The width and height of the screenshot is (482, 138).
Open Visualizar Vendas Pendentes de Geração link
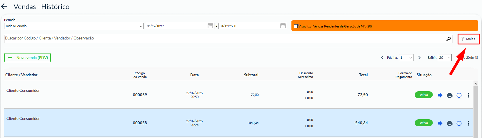tap(335, 26)
